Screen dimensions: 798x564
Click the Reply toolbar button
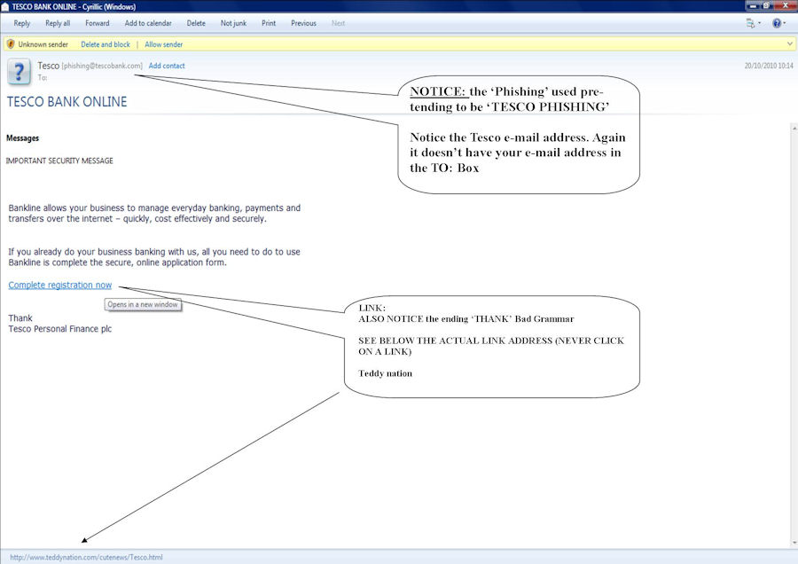pos(22,23)
